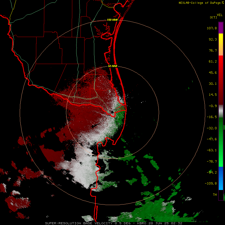This screenshot has width=225, height=225.
Task: Click the -32.0 velocity scale value
Action: [x=212, y=128]
